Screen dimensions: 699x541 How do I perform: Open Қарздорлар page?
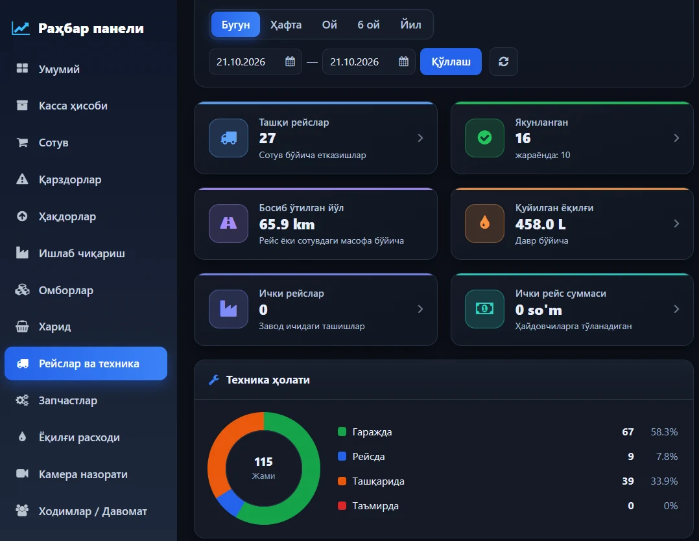pyautogui.click(x=86, y=179)
